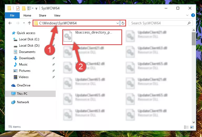Open Downloads in the sidebar

coord(27,58)
